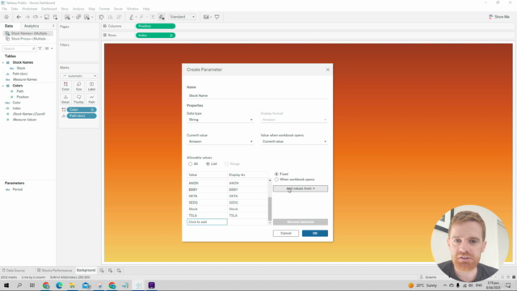517x291 pixels.
Task: Click the Undo back arrow icon
Action: tap(19, 17)
